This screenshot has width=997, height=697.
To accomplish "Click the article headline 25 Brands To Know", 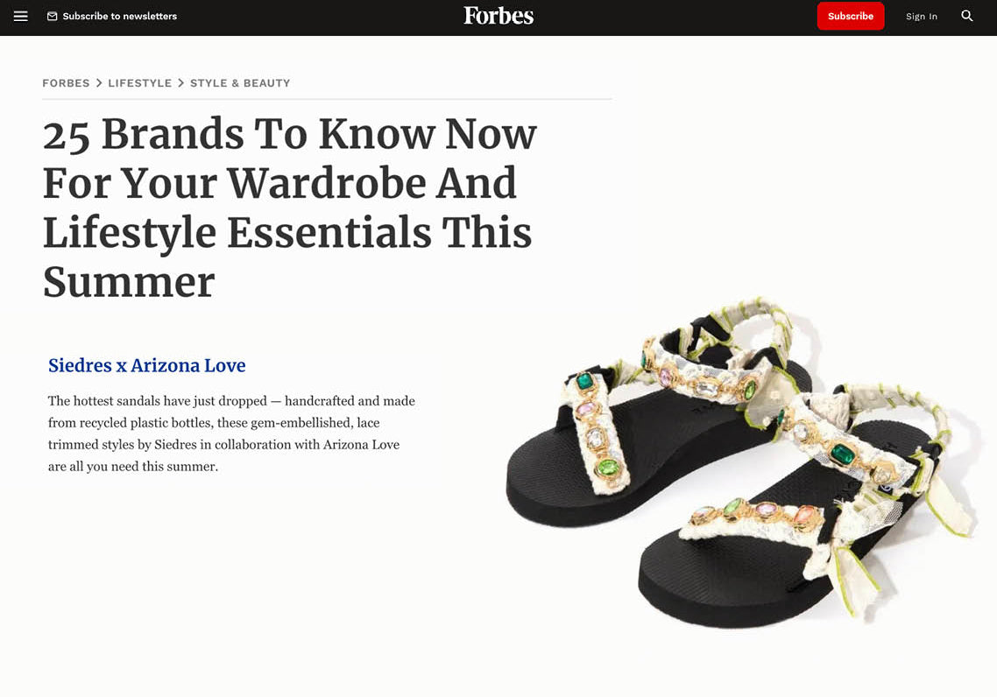I will 290,208.
